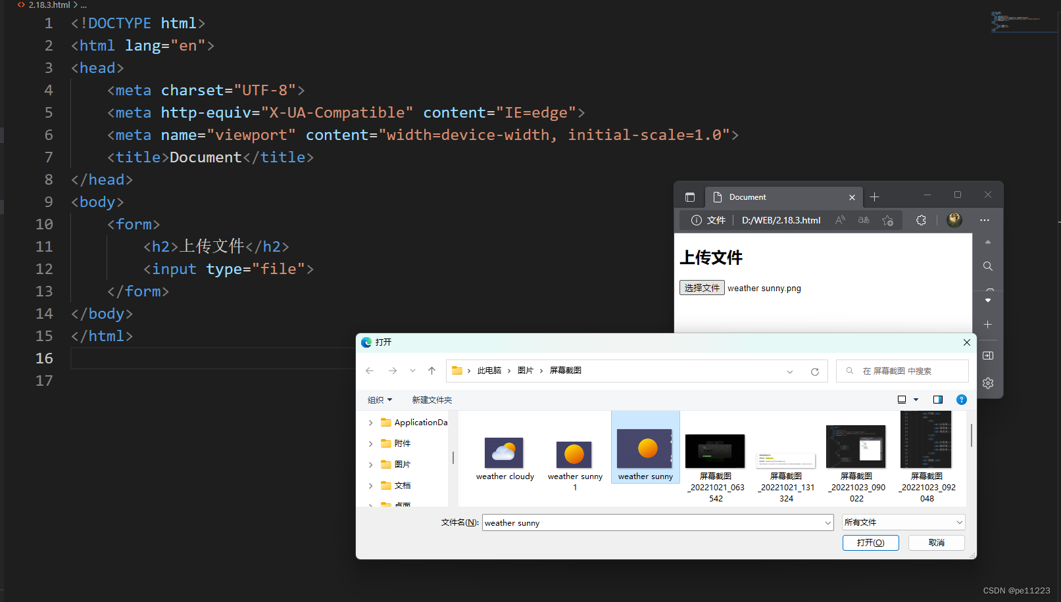Click the 2.18.3.html breadcrumb in editor
The height and width of the screenshot is (602, 1061).
pos(49,5)
